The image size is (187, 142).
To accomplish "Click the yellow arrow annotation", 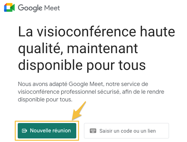I will pyautogui.click(x=79, y=111).
